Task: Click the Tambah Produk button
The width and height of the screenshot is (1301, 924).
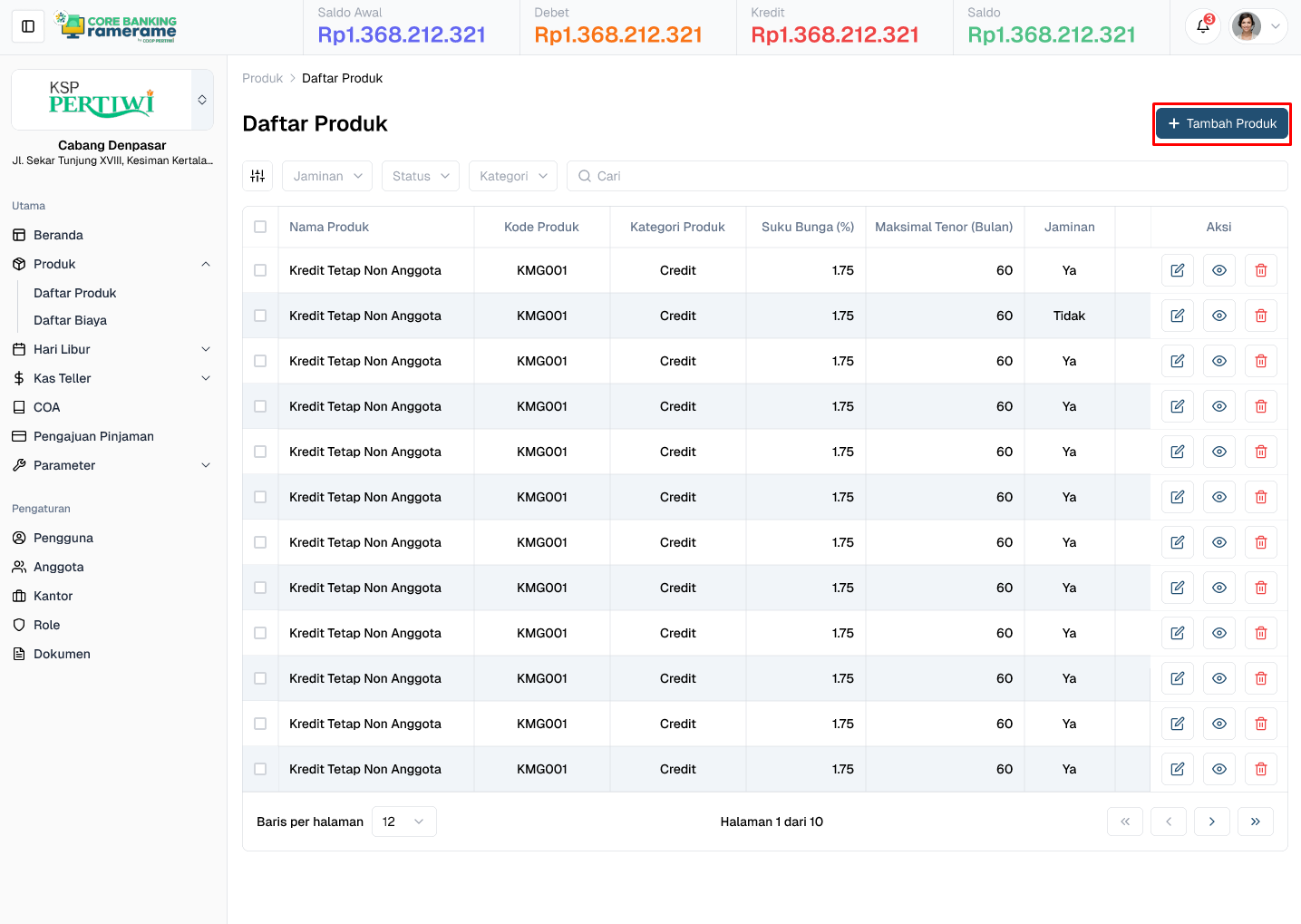Action: pos(1221,122)
